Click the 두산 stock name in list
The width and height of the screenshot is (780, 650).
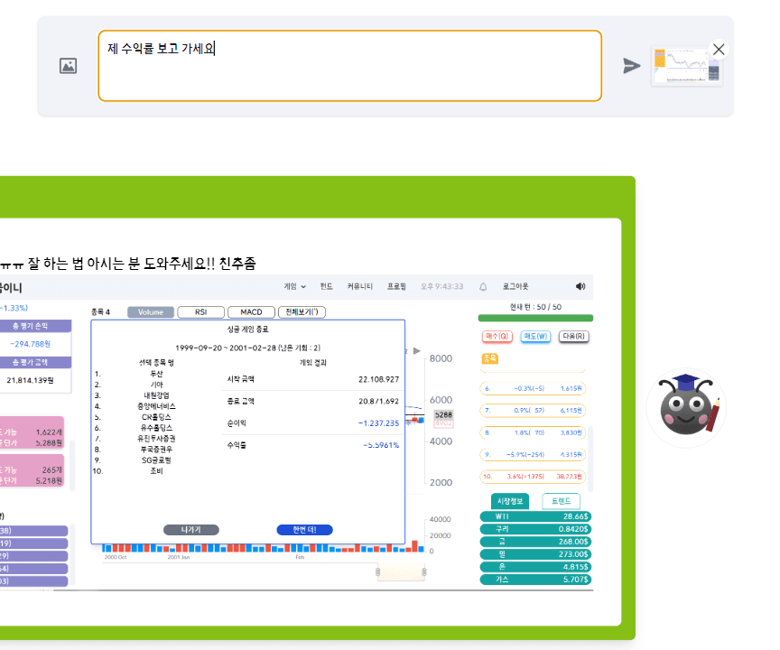pos(157,374)
